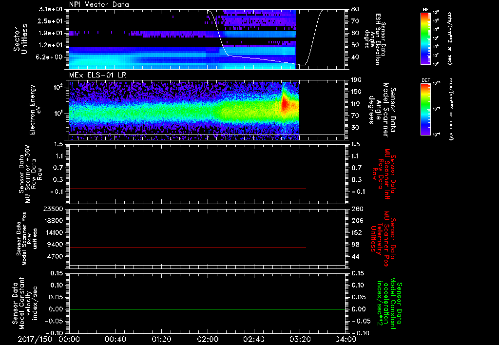
Task: Click the green constant velocity line
Action: (x=207, y=309)
